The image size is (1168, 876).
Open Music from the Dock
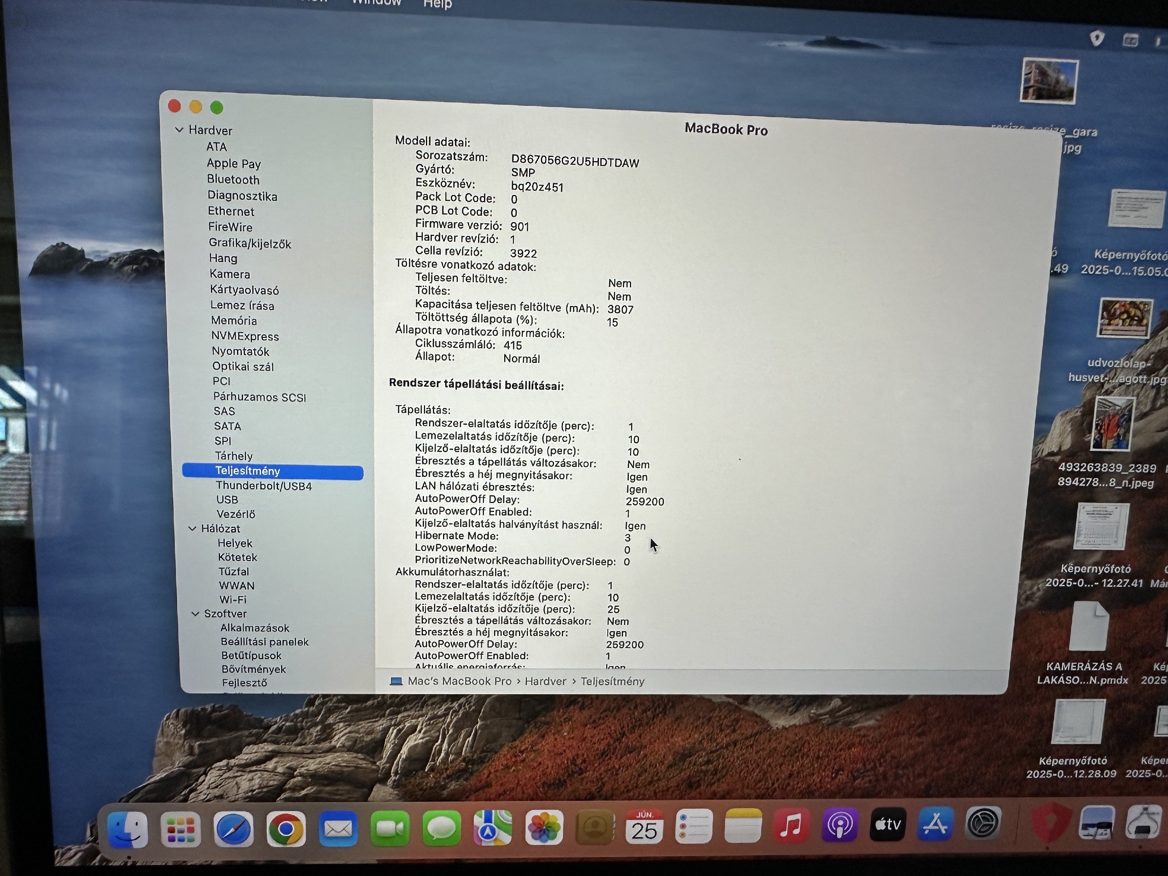tap(791, 825)
